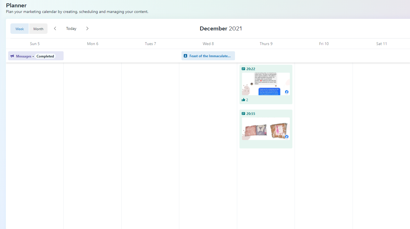Go to the next week arrow

tap(87, 28)
